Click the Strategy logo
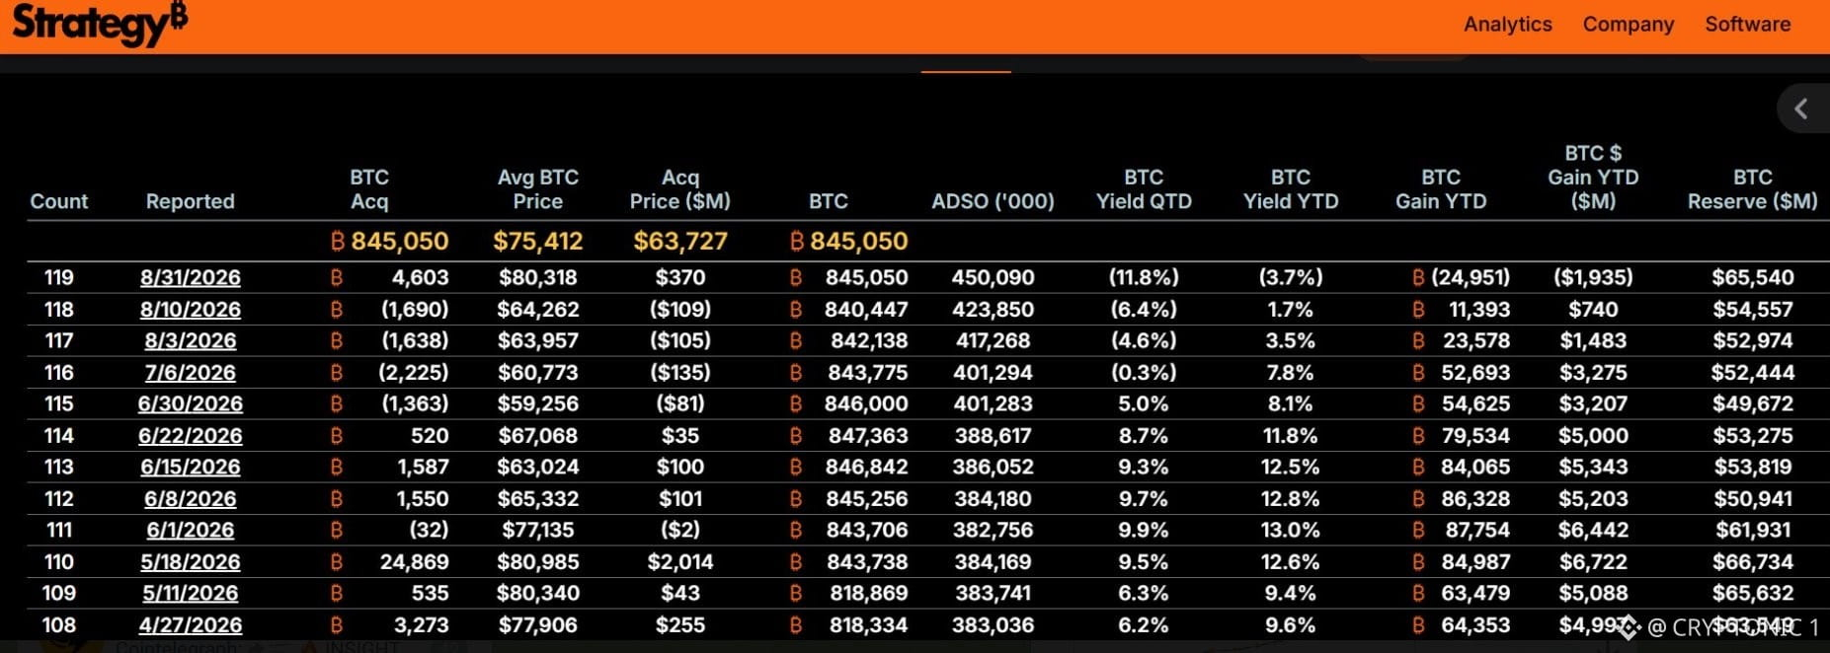This screenshot has height=653, width=1830. tap(99, 24)
